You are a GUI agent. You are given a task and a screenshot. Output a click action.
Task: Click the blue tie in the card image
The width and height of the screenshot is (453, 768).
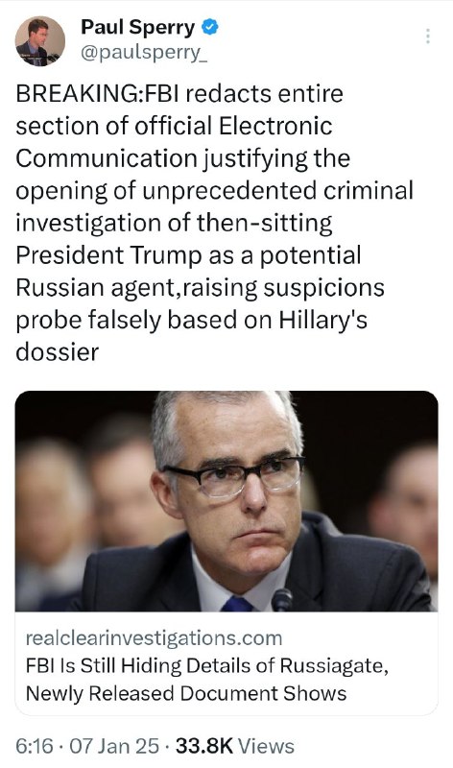(237, 604)
